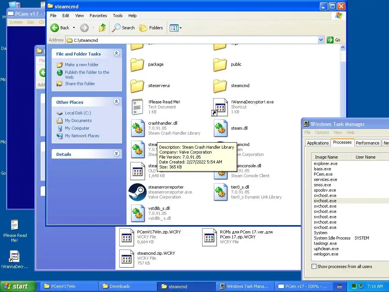
Task: Select the !Please Read Me! text document
Action: pos(137,107)
